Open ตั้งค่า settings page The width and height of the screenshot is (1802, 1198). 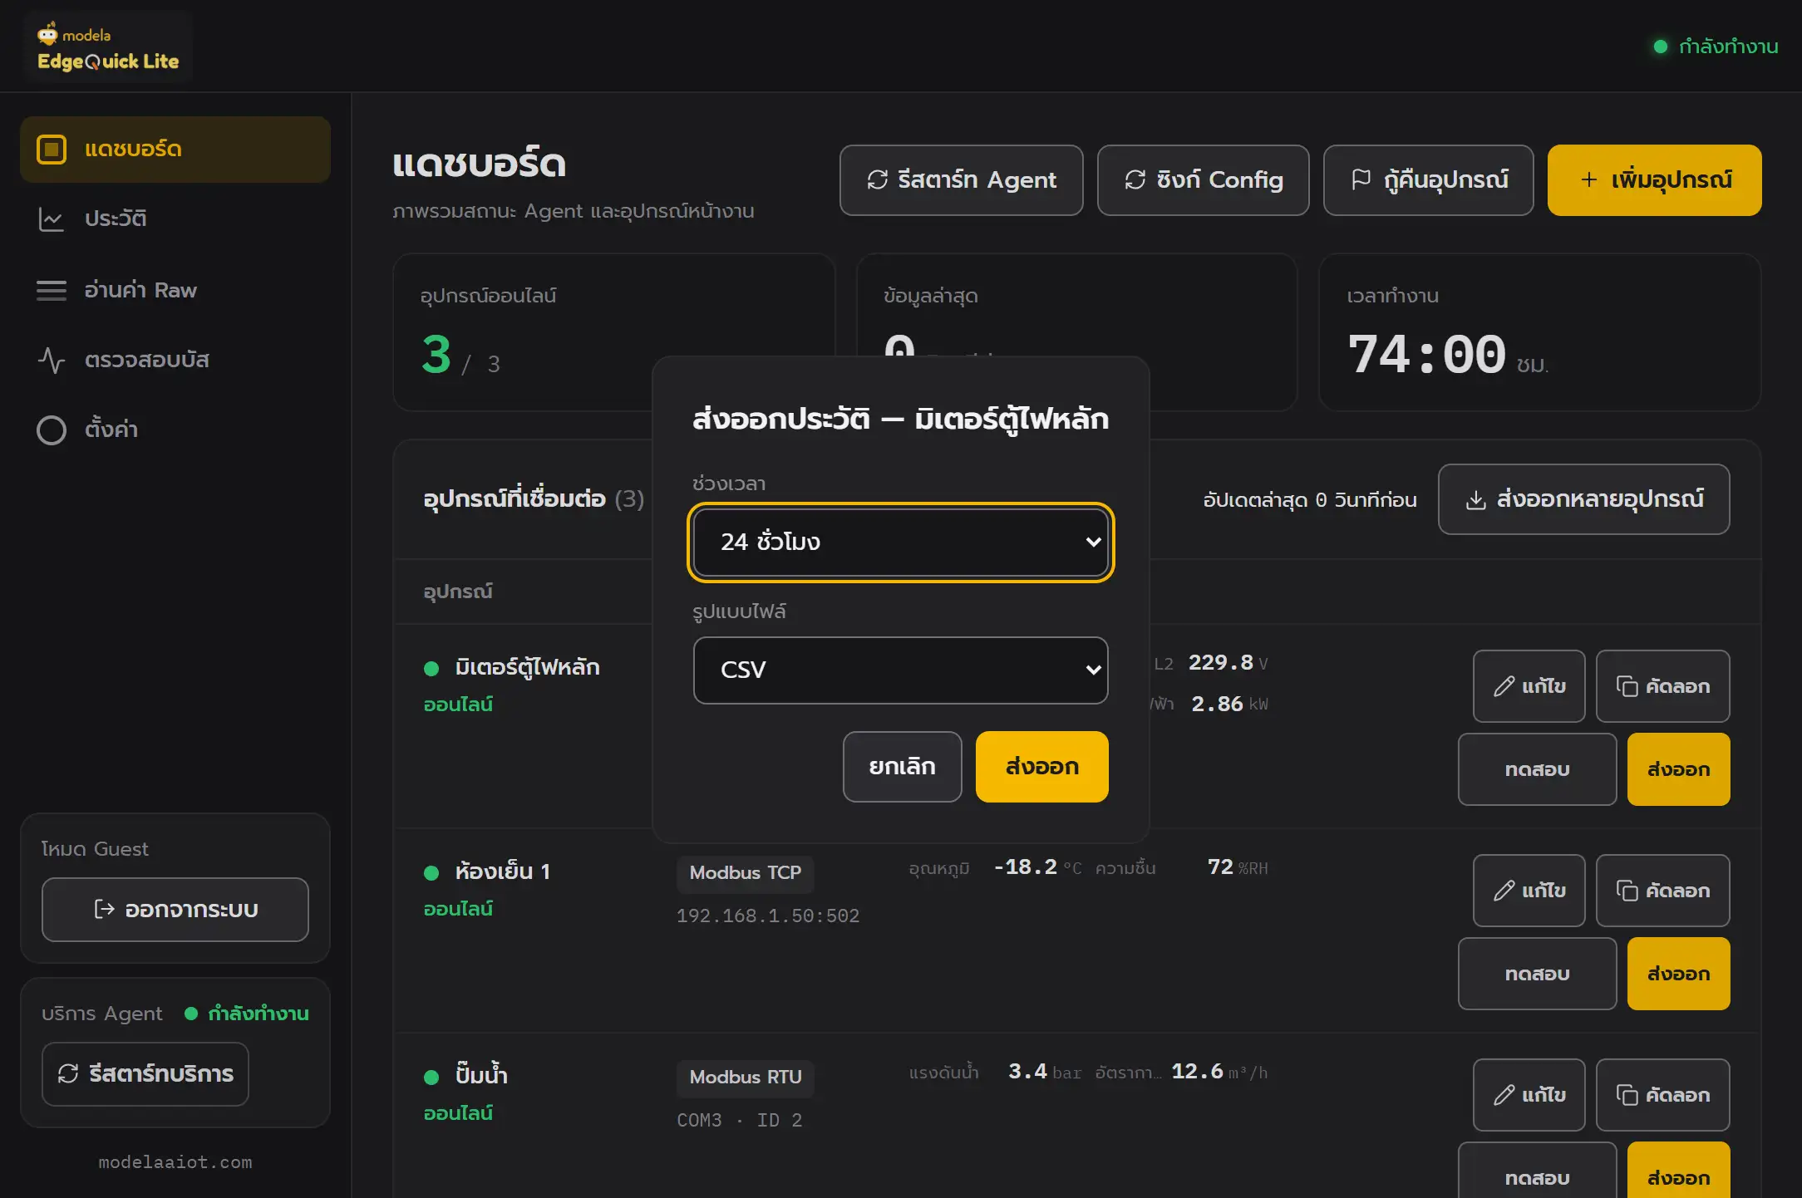[175, 430]
